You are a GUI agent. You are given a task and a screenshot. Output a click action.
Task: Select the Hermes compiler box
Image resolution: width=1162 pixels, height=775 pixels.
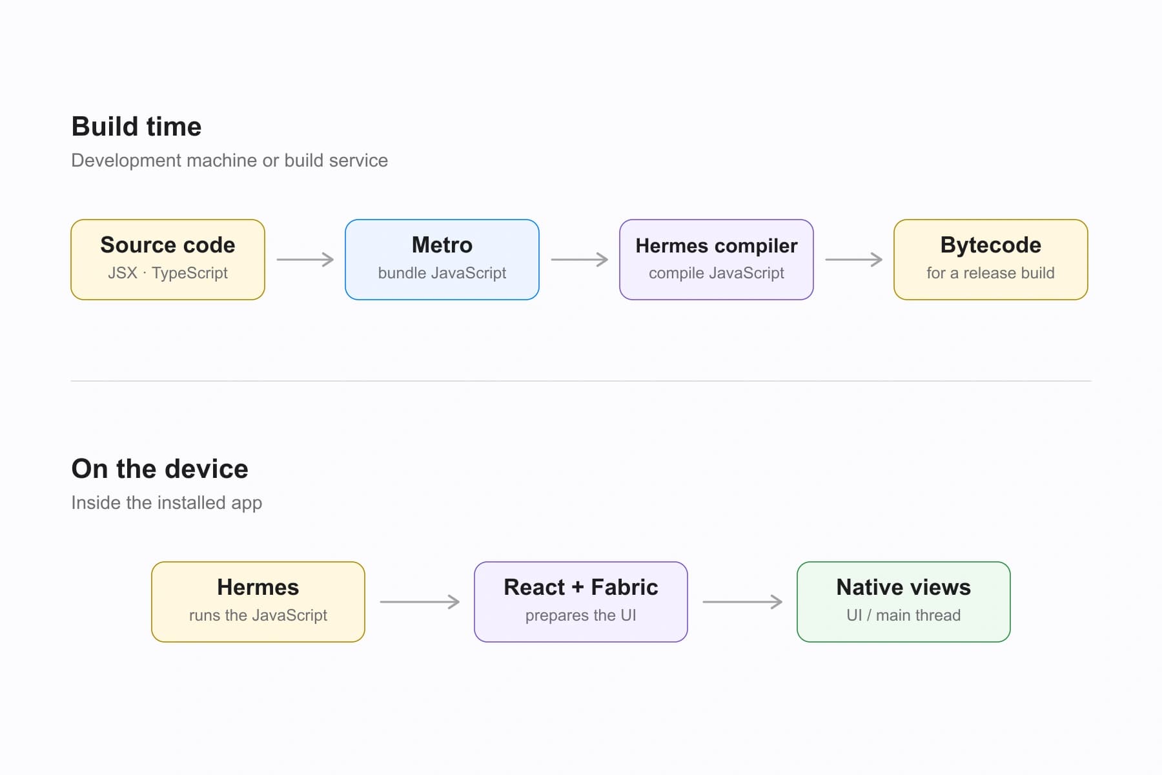pyautogui.click(x=717, y=260)
